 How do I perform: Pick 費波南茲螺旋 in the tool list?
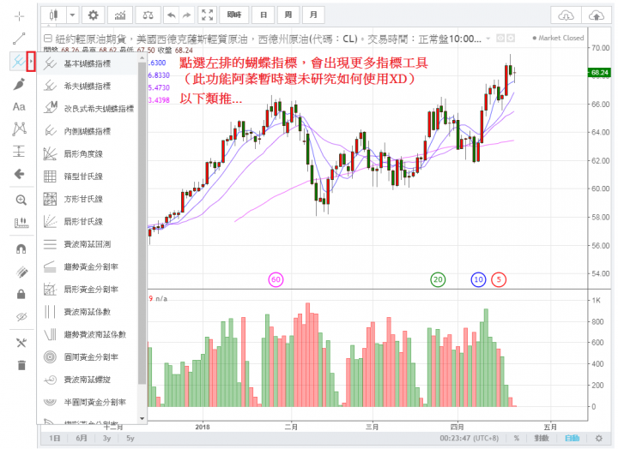tap(88, 380)
